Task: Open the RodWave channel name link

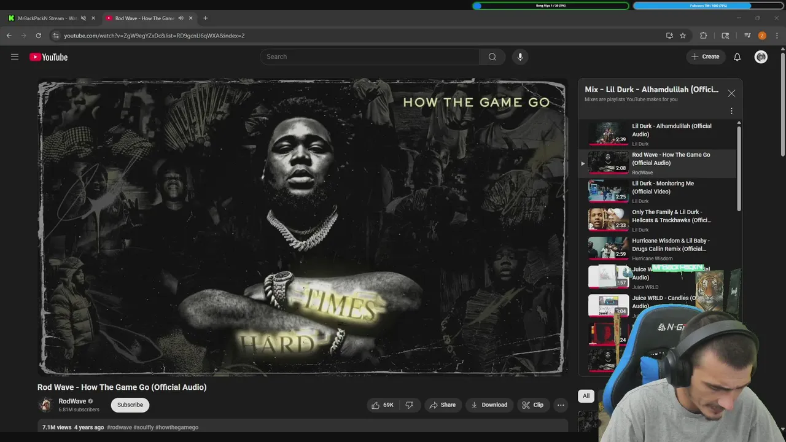Action: tap(72, 401)
